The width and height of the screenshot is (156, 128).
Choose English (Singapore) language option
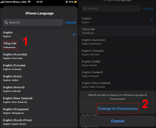(x=16, y=111)
